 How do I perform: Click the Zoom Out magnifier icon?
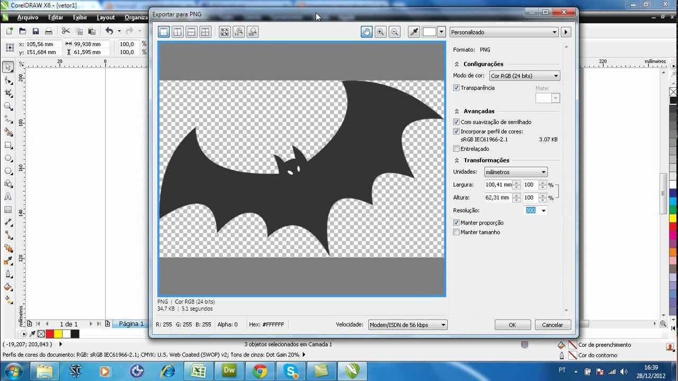pos(394,32)
